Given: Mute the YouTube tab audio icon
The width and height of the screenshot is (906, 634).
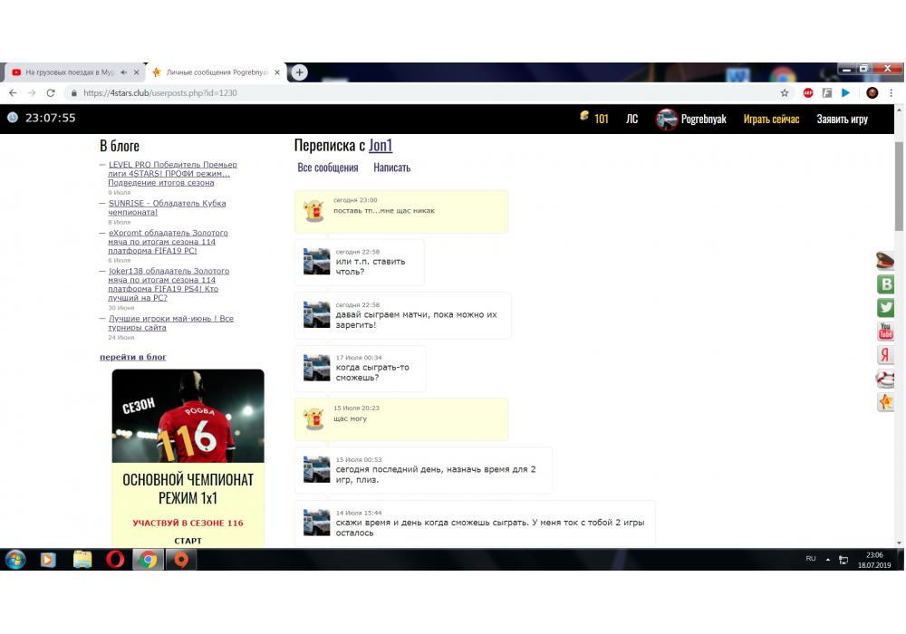Looking at the screenshot, I should 124,72.
